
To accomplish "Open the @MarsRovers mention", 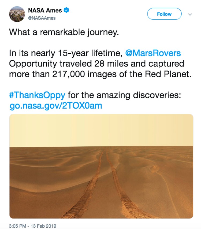I will (153, 53).
